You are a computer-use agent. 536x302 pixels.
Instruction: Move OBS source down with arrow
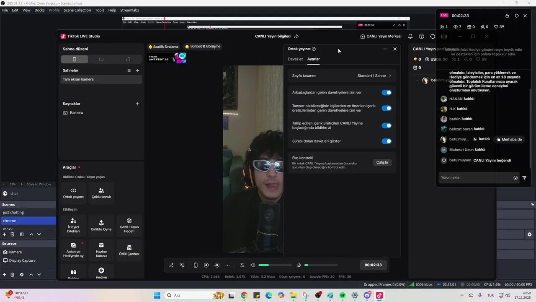[x=39, y=275]
